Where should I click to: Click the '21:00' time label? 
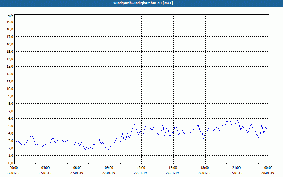pos(237,168)
